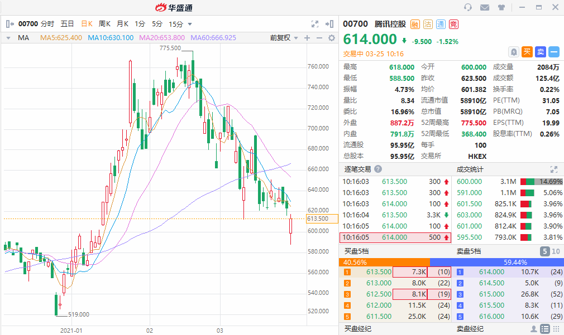Viewport: 564px width, 335px height.
Task: Collapse MA indicator dropdown triangle
Action: 8,38
